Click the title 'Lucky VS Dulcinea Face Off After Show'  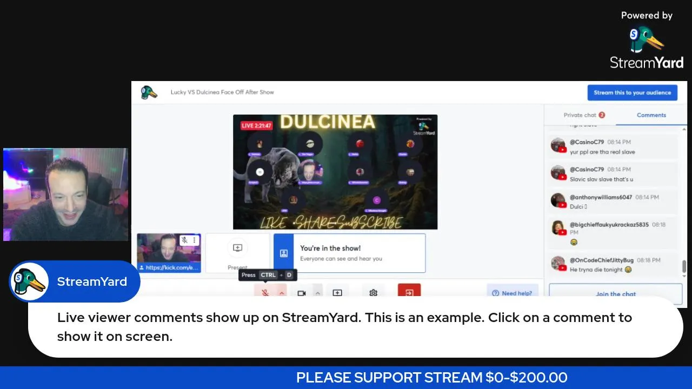[222, 92]
